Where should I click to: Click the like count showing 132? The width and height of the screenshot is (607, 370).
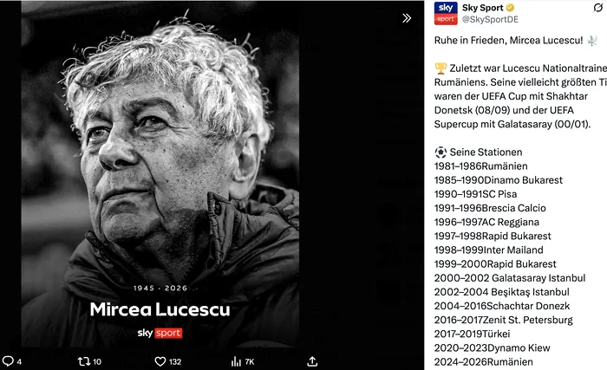click(175, 362)
